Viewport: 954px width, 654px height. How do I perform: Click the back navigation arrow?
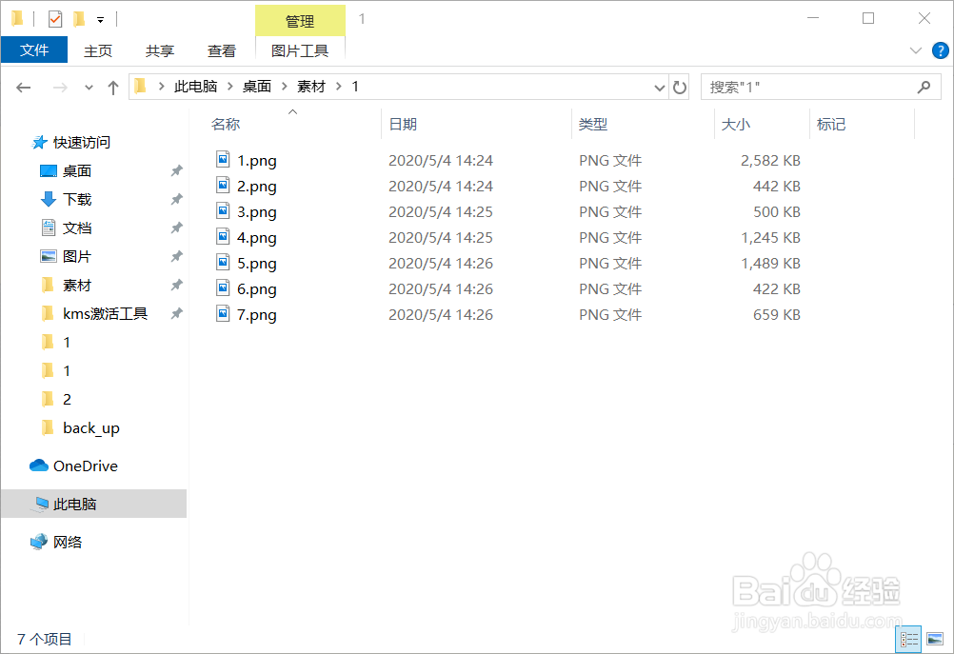[x=23, y=87]
